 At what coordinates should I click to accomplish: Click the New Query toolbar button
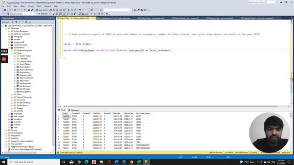[x=42, y=10]
